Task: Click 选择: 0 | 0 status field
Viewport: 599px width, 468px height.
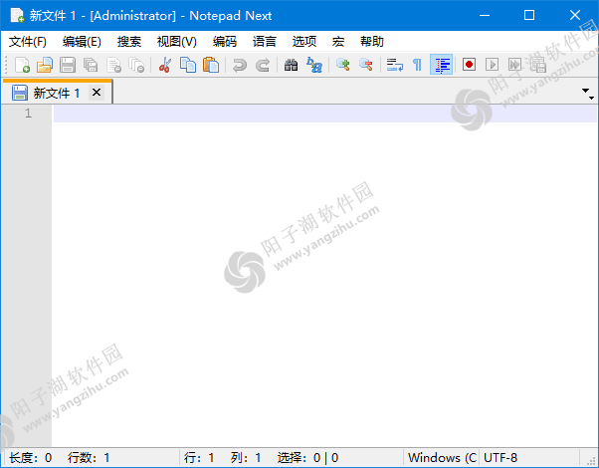Action: (307, 458)
